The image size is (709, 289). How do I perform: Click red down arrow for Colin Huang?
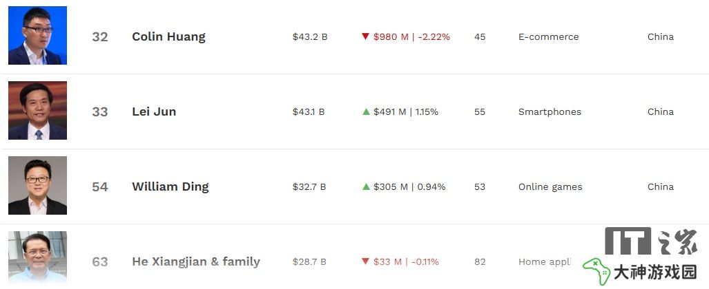point(366,36)
